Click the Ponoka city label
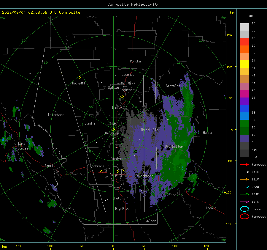Screen dimensions: 267x250 (x=135, y=61)
